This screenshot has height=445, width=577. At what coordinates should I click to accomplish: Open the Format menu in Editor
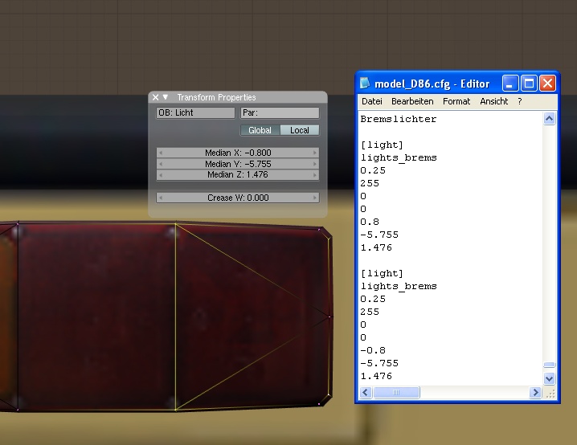[456, 101]
